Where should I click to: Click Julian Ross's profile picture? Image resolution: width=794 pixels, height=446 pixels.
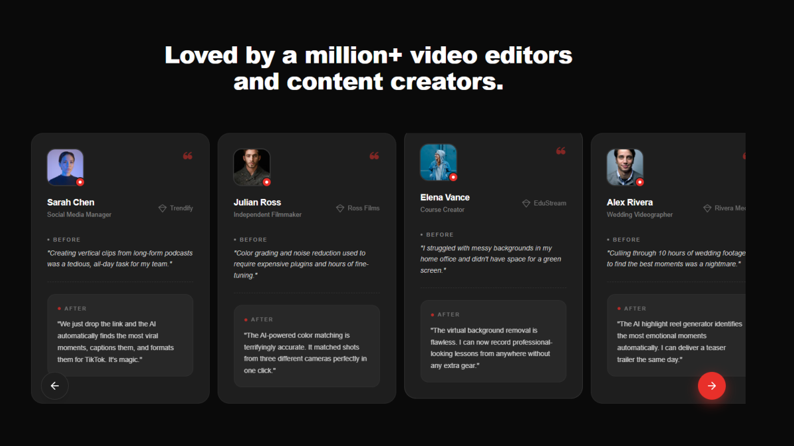click(251, 167)
